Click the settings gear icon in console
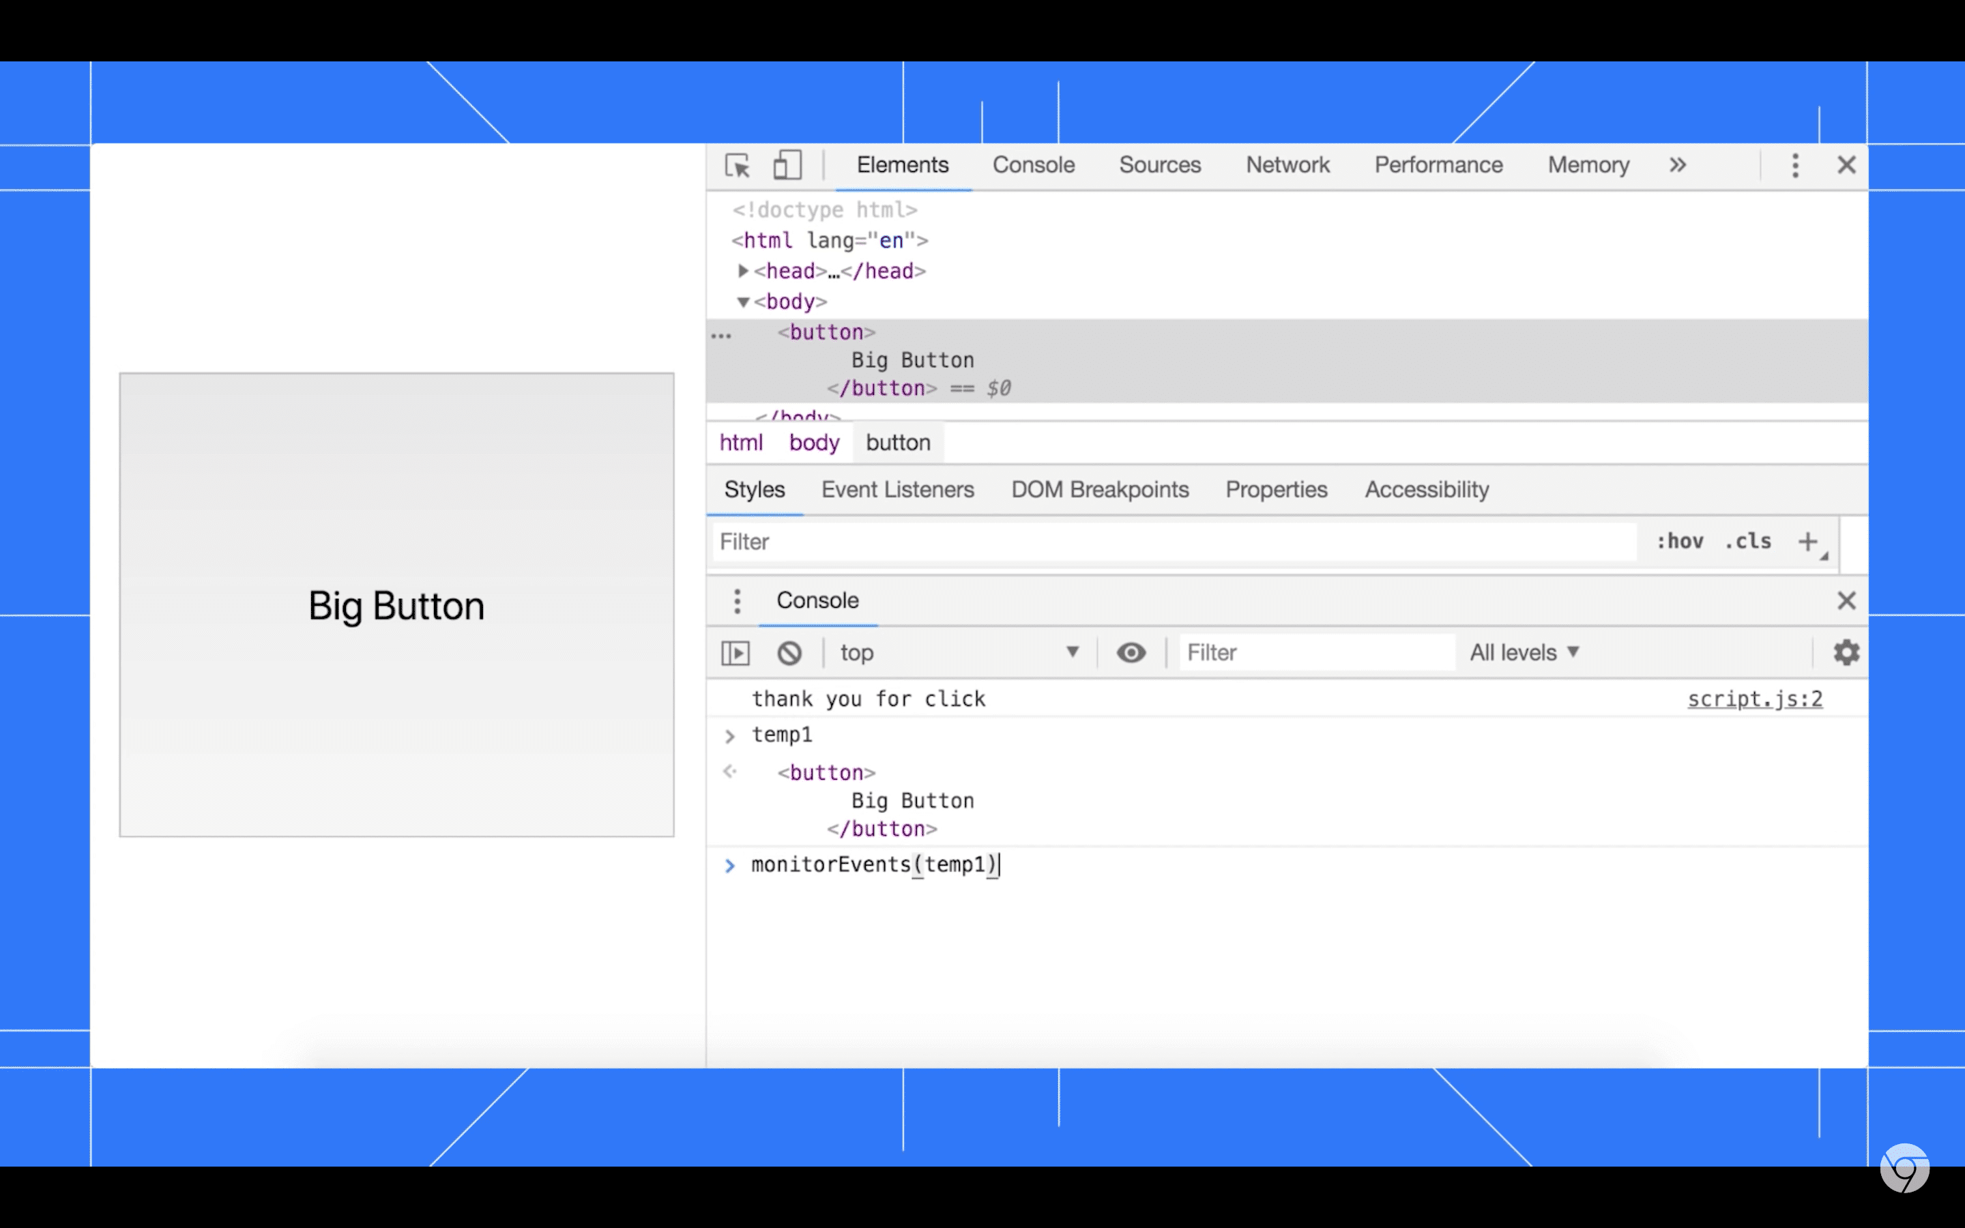This screenshot has width=1965, height=1228. pyautogui.click(x=1846, y=652)
